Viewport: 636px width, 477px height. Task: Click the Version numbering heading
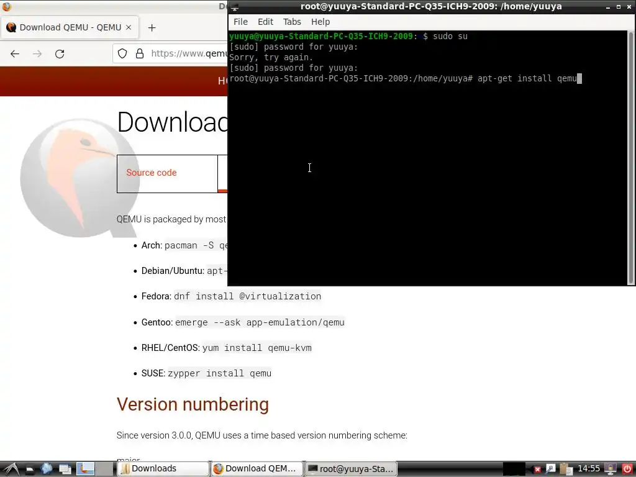coord(193,404)
